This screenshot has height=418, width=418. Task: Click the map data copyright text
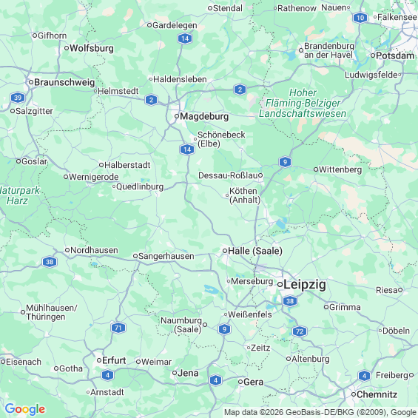point(320,412)
